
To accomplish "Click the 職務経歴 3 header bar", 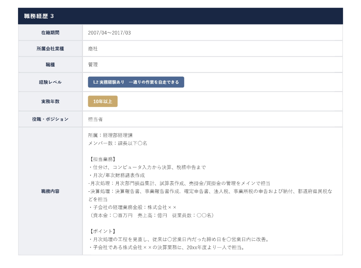I will 180,16.
